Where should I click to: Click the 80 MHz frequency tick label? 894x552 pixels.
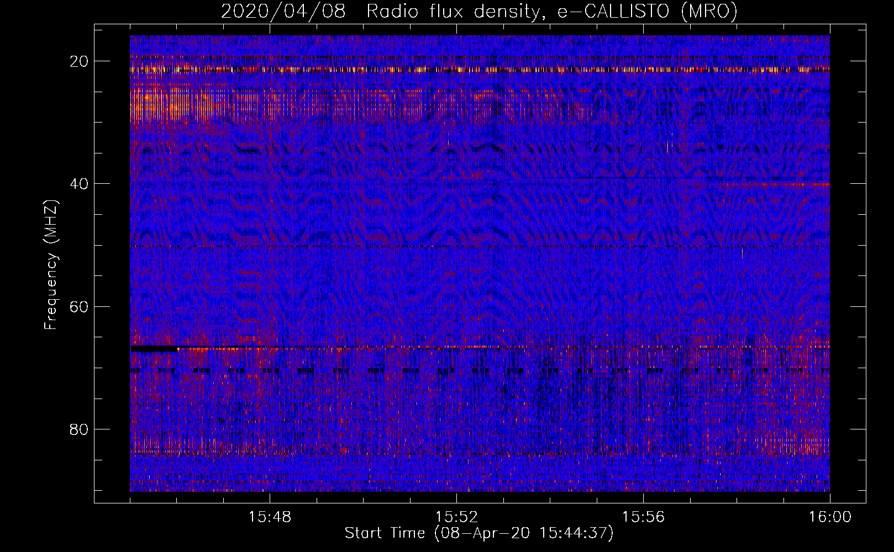80,429
